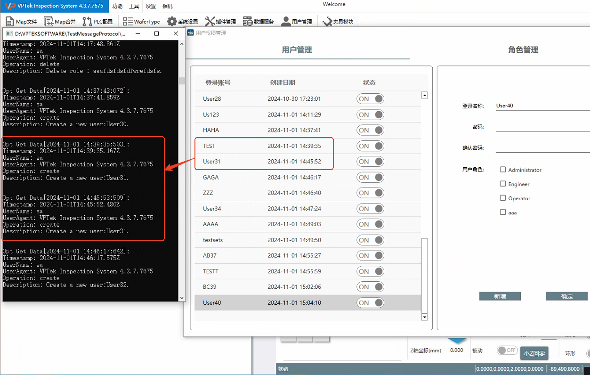Image resolution: width=590 pixels, height=375 pixels.
Task: Open 数据服务 tool
Action: click(258, 21)
